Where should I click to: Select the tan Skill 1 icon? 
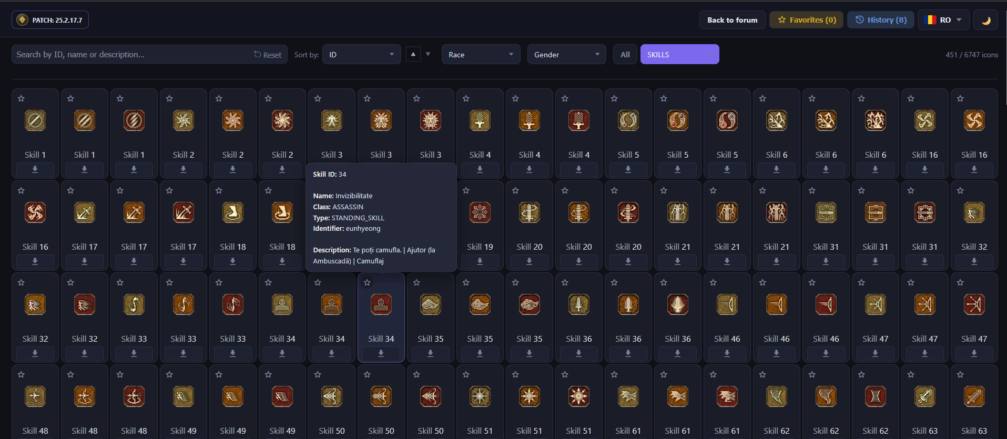click(x=35, y=120)
